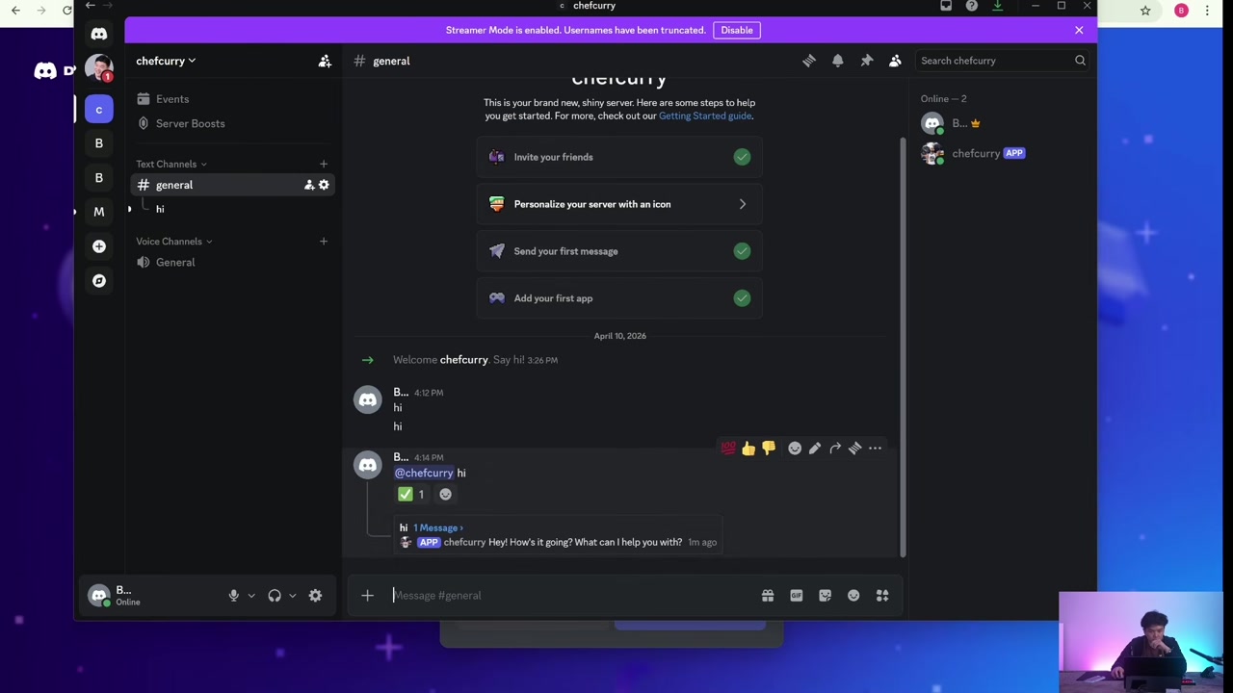Viewport: 1233px width, 693px height.
Task: Open Discover servers compass icon
Action: [98, 281]
